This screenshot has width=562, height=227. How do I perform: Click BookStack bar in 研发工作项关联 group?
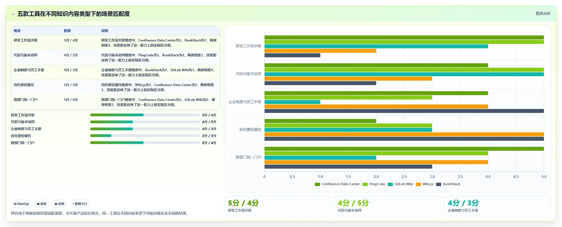click(292, 55)
